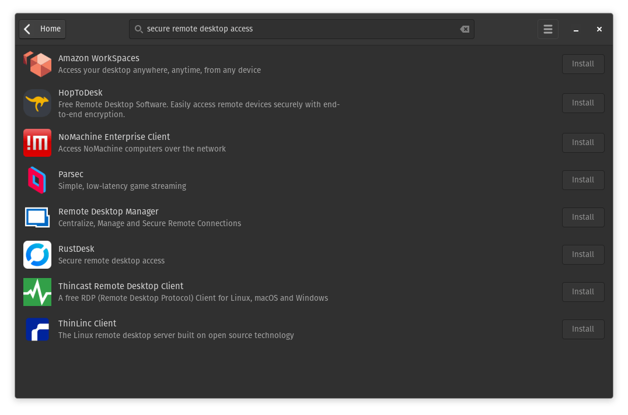Image resolution: width=628 pixels, height=415 pixels.
Task: Click 'Centralize, Manage and Secure Remote Connections' text
Action: pos(150,223)
